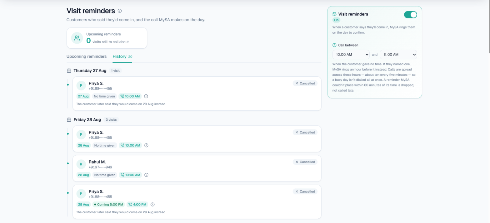This screenshot has width=490, height=223.
Task: Click the reschedule note in the Thursday 27 Aug card
Action: [x=121, y=104]
